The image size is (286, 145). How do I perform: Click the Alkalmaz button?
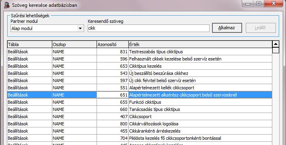click(x=227, y=28)
